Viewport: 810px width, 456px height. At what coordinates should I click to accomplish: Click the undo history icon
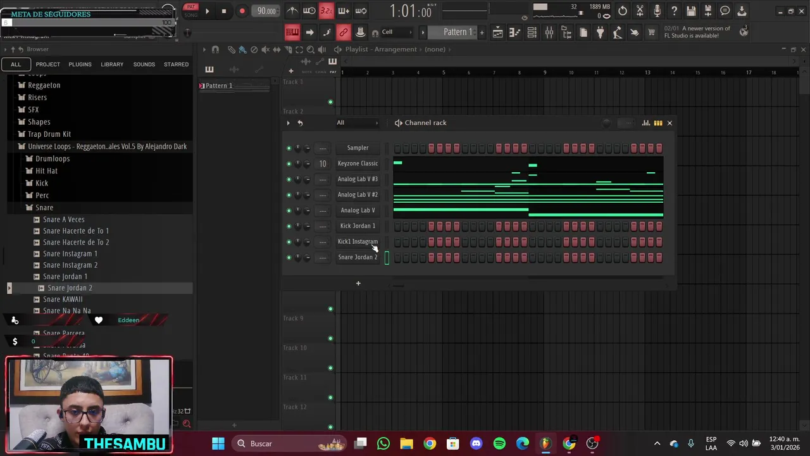coord(623,11)
